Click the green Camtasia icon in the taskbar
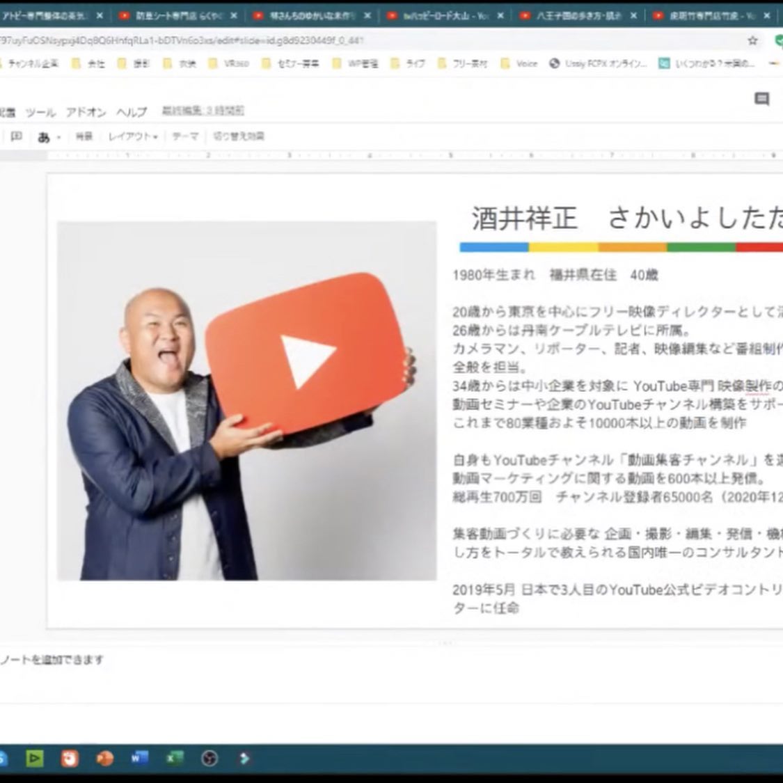This screenshot has height=783, width=783. [x=34, y=758]
